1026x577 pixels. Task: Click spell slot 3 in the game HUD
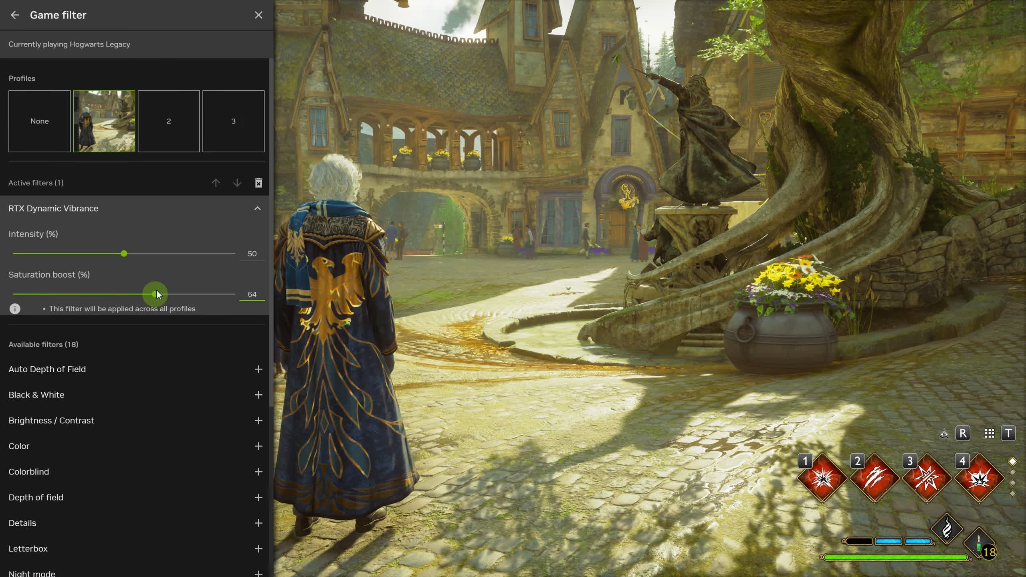click(927, 478)
